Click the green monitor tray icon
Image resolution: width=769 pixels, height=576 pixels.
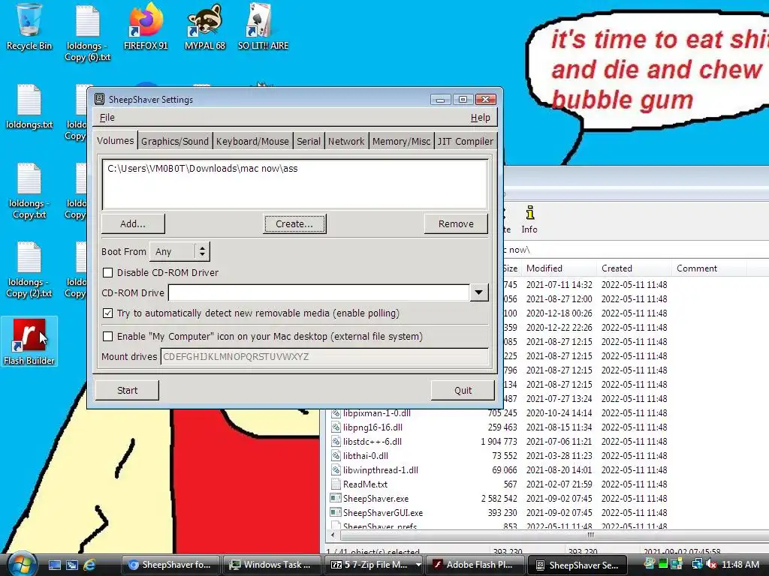[663, 564]
